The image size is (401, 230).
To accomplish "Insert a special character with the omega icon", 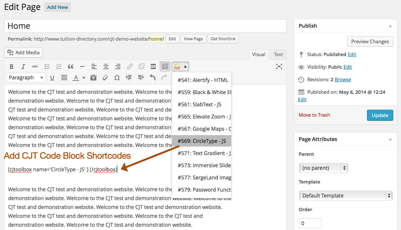I will click(117, 78).
